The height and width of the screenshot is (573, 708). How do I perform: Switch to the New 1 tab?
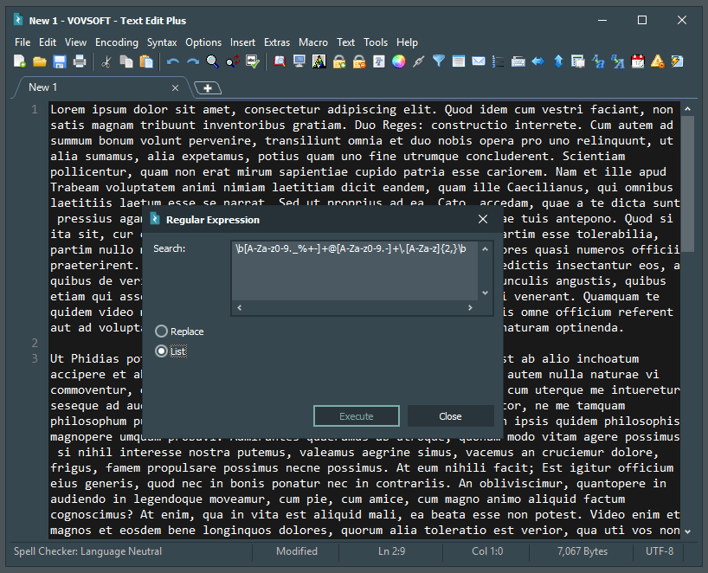pyautogui.click(x=43, y=87)
